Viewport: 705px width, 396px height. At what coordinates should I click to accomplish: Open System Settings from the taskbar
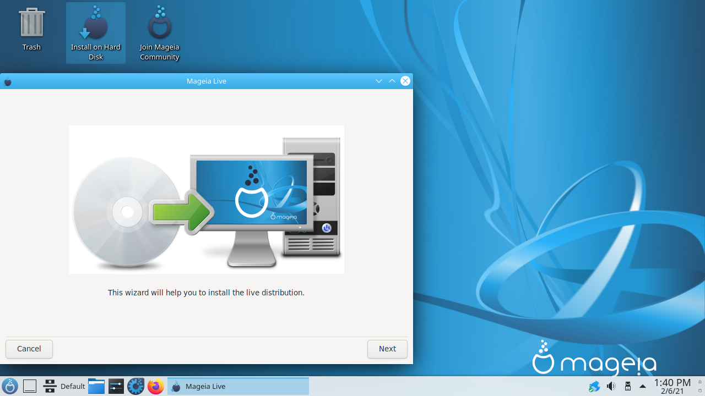click(116, 386)
